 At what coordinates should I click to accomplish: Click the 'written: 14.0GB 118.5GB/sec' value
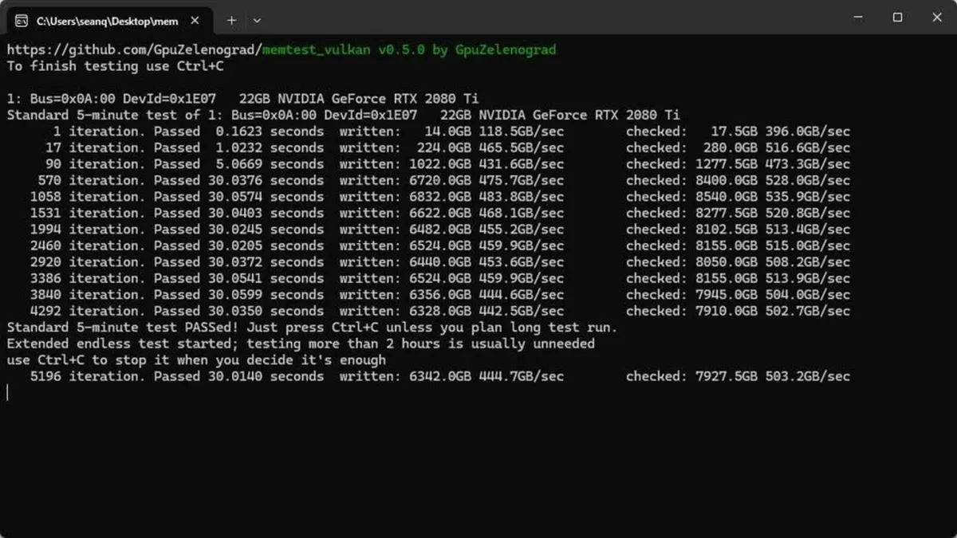451,132
